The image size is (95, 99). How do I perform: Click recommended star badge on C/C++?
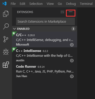[x=14, y=33]
